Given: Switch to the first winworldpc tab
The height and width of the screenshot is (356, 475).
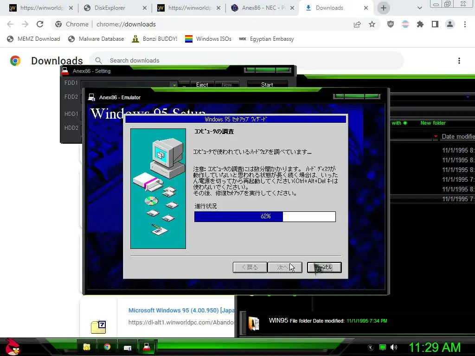Looking at the screenshot, I should pos(41,8).
